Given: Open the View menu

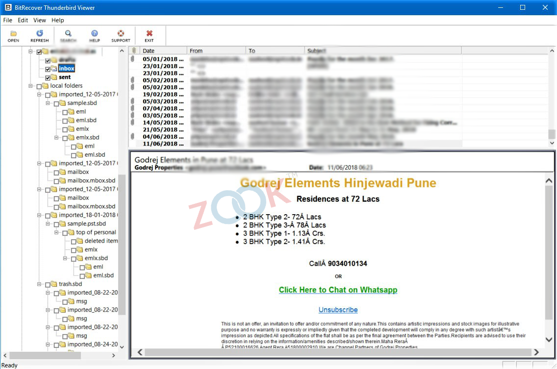Looking at the screenshot, I should point(39,20).
